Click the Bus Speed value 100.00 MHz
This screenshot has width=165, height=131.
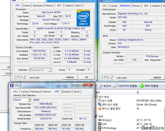(39, 58)
